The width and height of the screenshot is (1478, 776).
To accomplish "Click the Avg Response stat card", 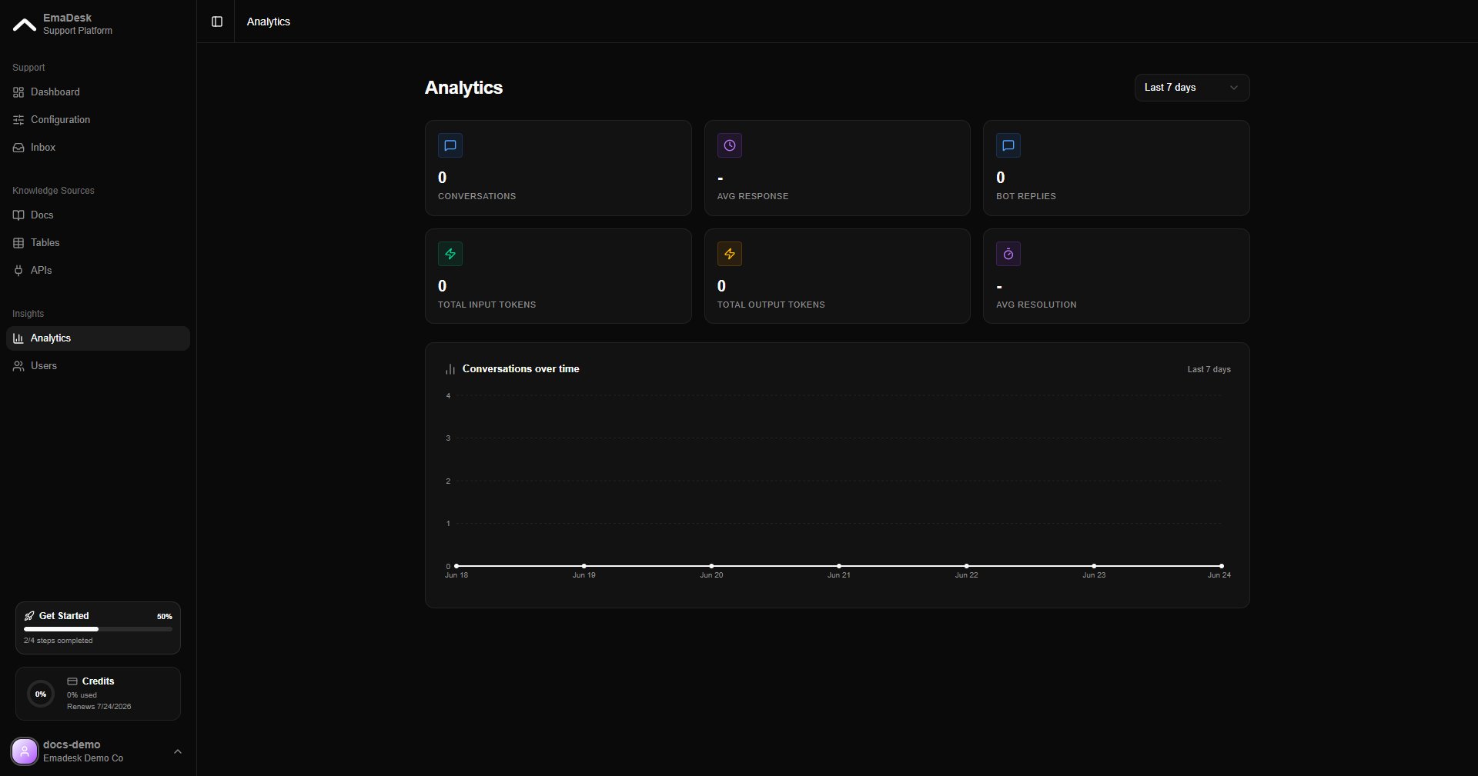I will (837, 168).
